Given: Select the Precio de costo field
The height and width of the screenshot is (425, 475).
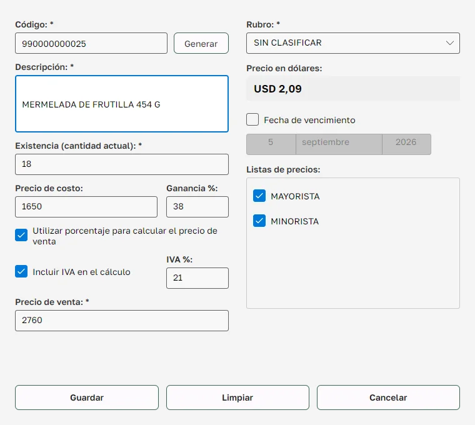Looking at the screenshot, I should click(86, 207).
